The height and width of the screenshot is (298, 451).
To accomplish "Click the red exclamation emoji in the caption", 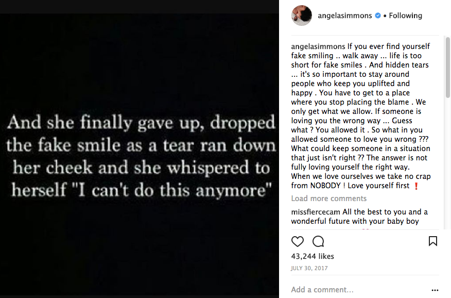I will 416,186.
